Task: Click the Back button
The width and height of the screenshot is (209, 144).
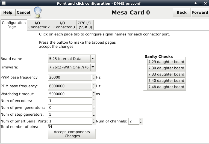Action: coord(181,12)
